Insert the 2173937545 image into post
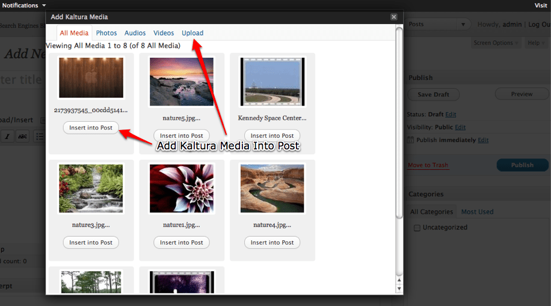This screenshot has width=551, height=306. 91,128
